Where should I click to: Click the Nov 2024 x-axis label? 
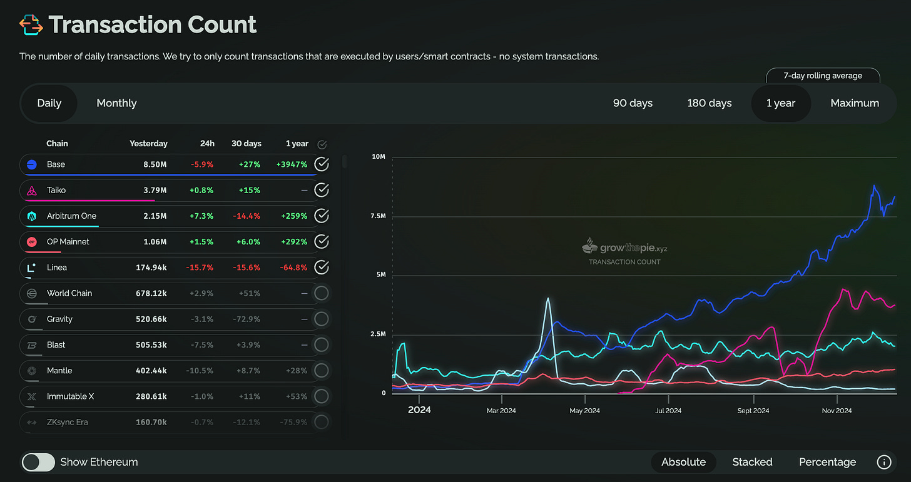[x=837, y=411]
